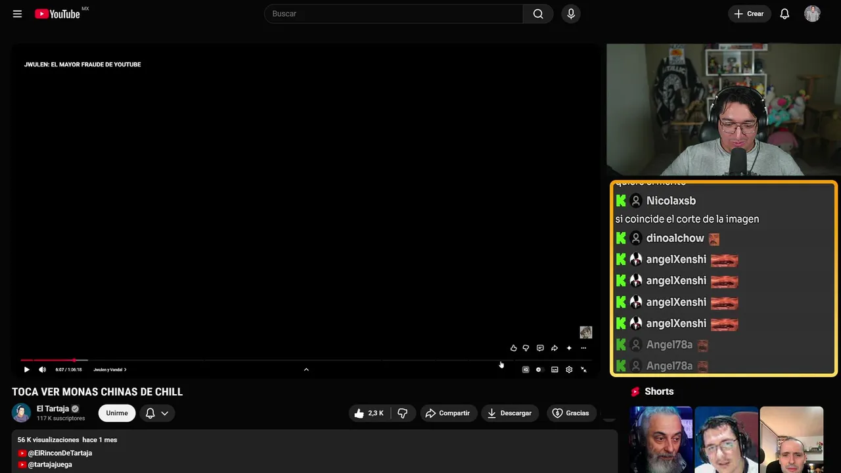Click the verified badge next to El Tartaja

click(75, 409)
